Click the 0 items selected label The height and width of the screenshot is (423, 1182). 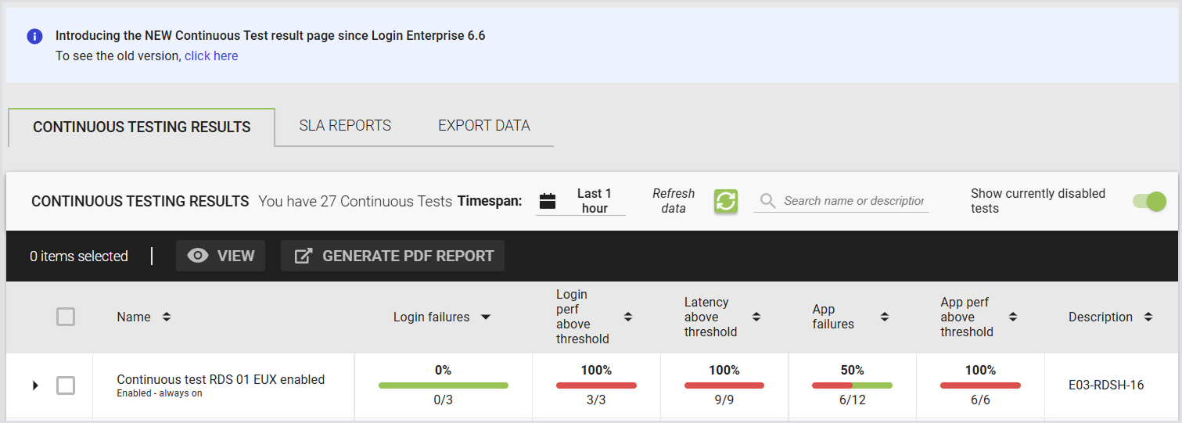[79, 256]
